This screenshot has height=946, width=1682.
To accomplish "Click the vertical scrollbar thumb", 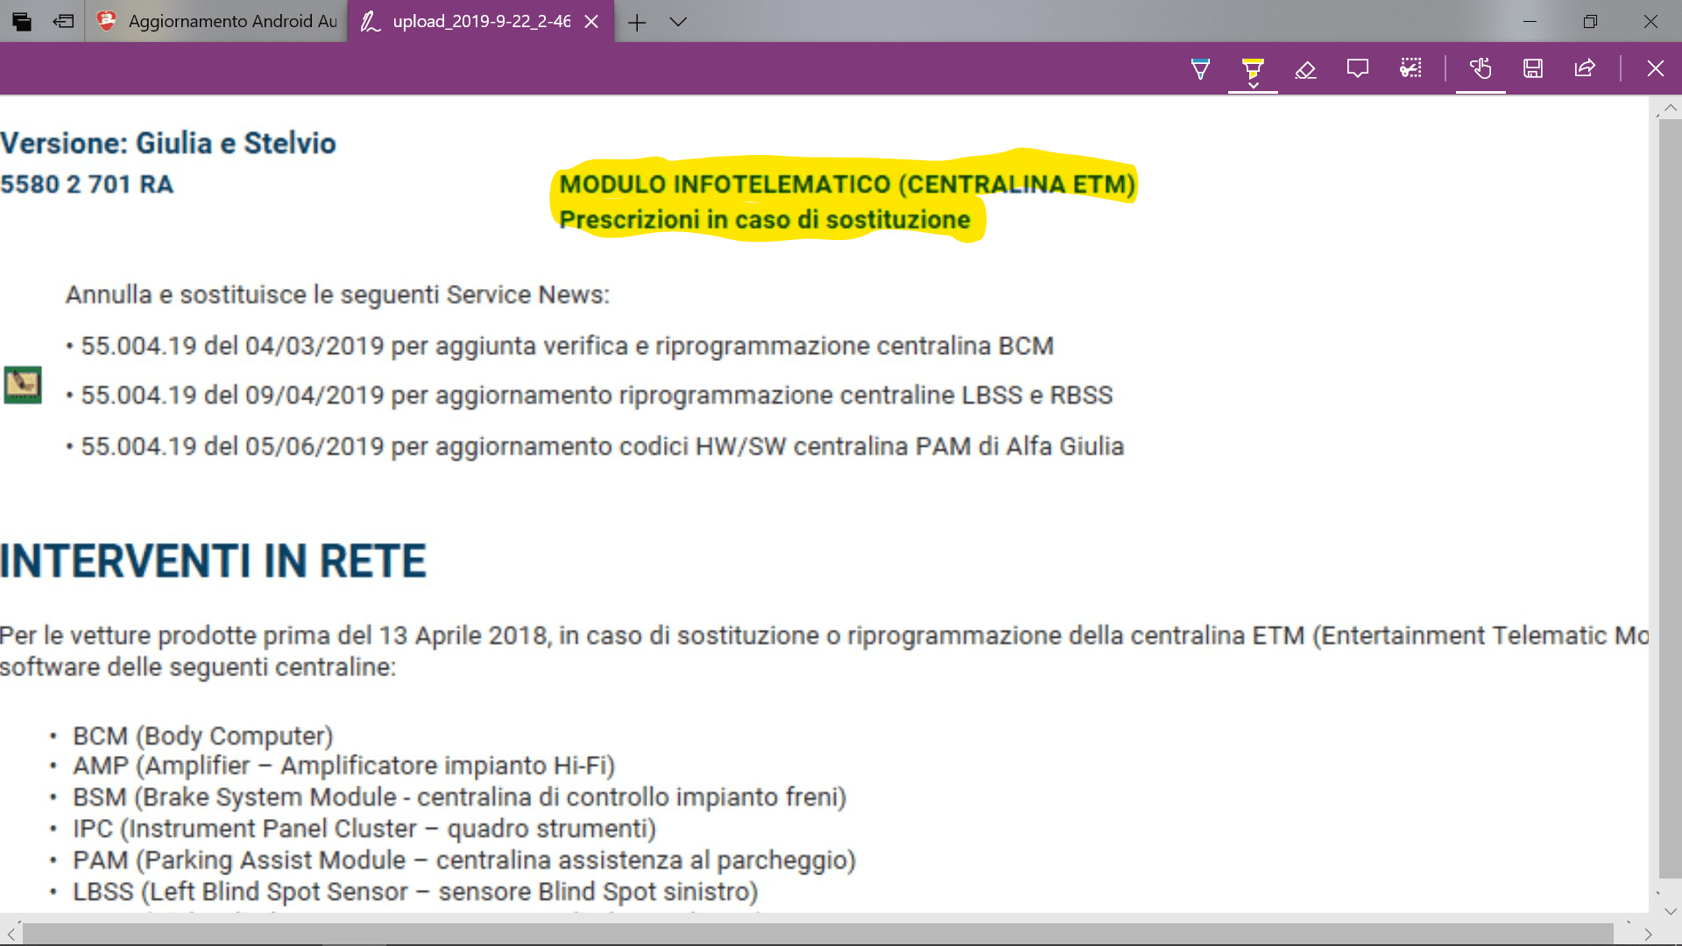I will (x=1670, y=498).
